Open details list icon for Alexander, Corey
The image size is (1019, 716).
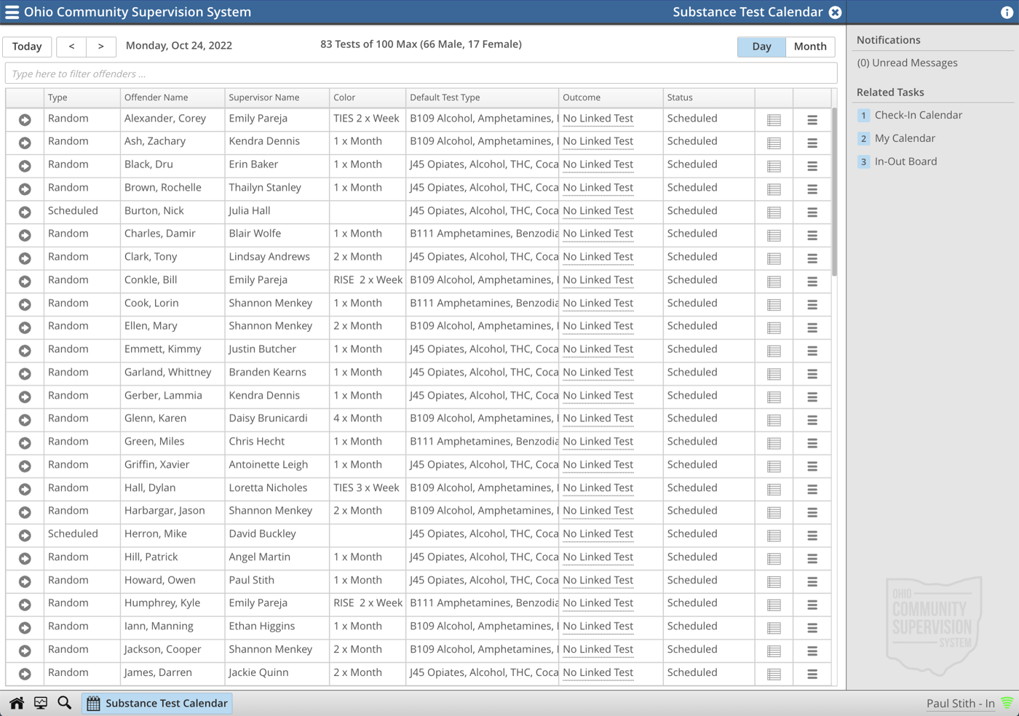[774, 120]
